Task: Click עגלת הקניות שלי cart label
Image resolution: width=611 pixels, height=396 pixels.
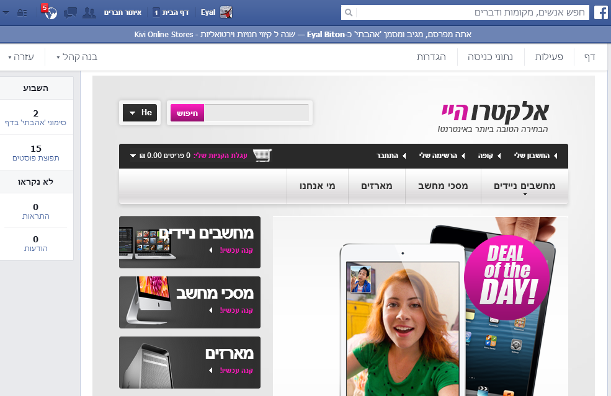Action: pos(221,156)
